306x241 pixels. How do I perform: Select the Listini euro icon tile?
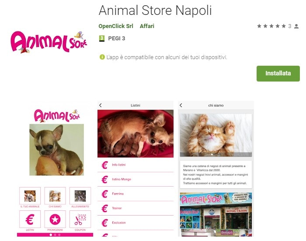pyautogui.click(x=30, y=219)
